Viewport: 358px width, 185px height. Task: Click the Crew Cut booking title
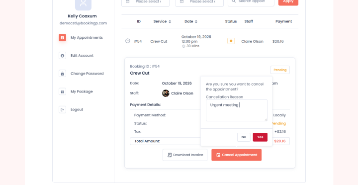(x=140, y=73)
